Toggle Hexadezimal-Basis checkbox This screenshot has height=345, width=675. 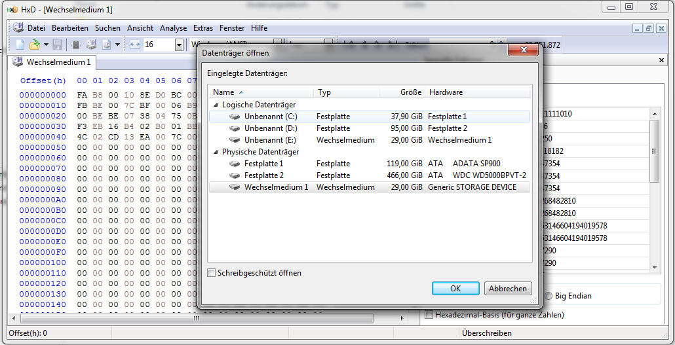click(x=429, y=315)
